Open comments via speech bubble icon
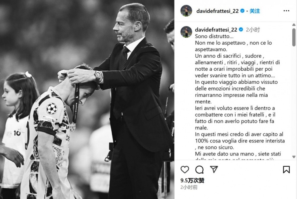The width and height of the screenshot is (297, 199). 199,169
